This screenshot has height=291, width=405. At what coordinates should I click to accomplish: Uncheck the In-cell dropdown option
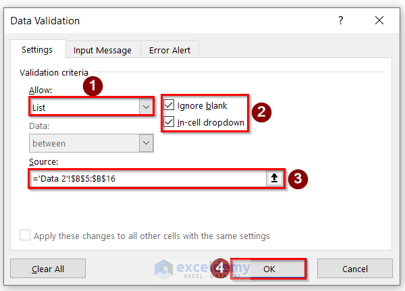[169, 122]
